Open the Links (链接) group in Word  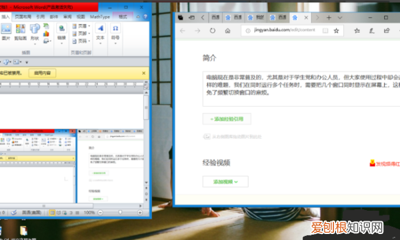click(61, 33)
